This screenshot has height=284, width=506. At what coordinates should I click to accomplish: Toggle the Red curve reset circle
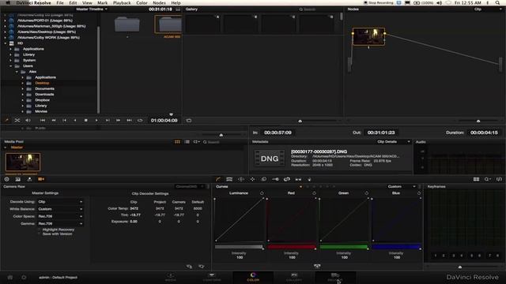pos(315,193)
